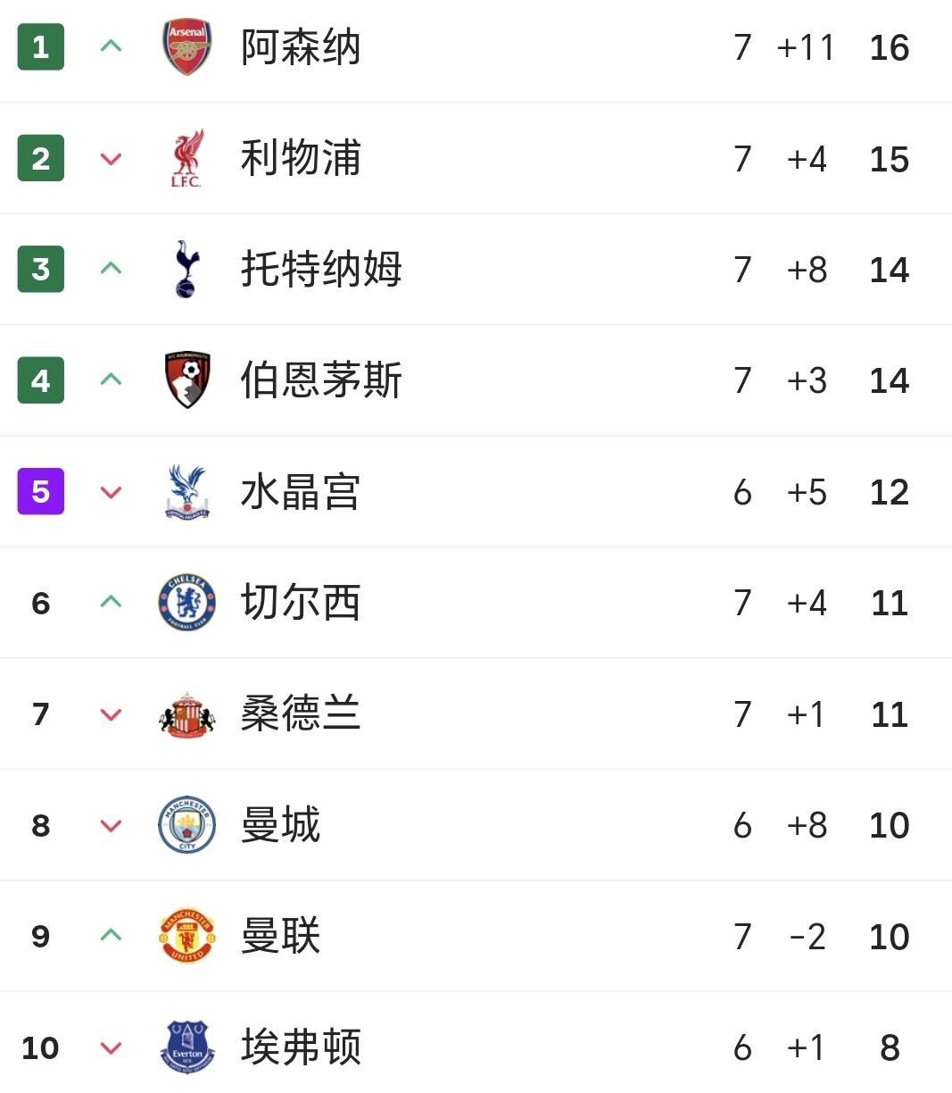Screen dimensions: 952x1093
Task: Click the green up arrow beside 切尔西
Action: coord(111,602)
